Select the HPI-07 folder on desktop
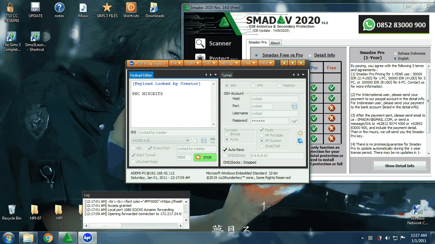 (x=36, y=213)
